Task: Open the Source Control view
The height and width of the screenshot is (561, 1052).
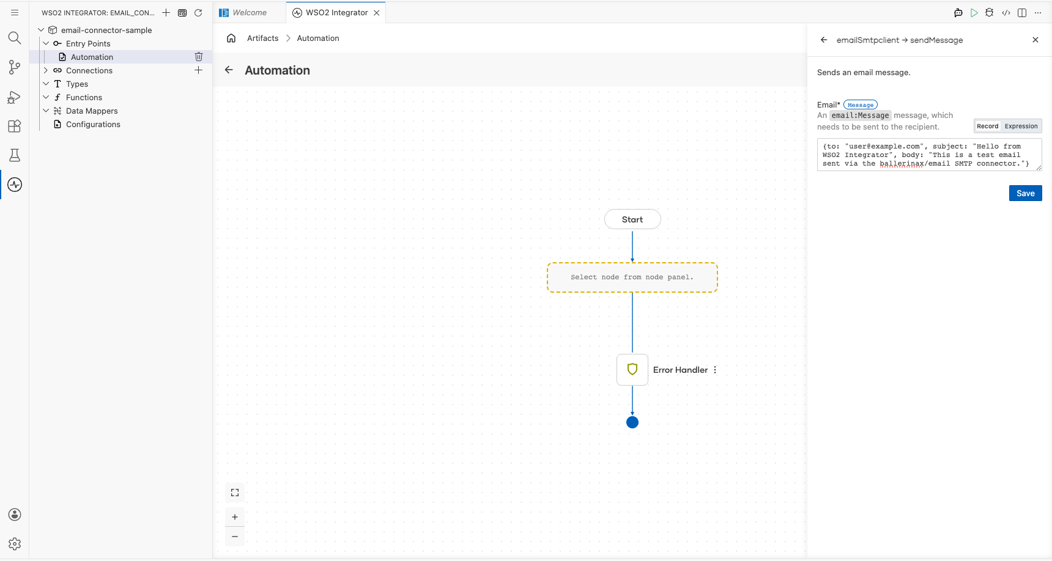Action: point(15,67)
